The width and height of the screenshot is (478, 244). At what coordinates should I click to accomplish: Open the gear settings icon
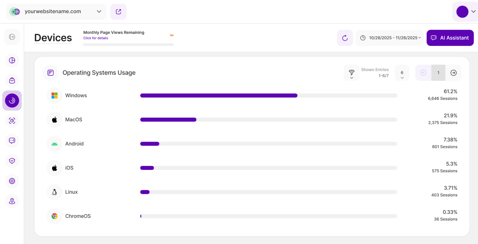pyautogui.click(x=12, y=181)
